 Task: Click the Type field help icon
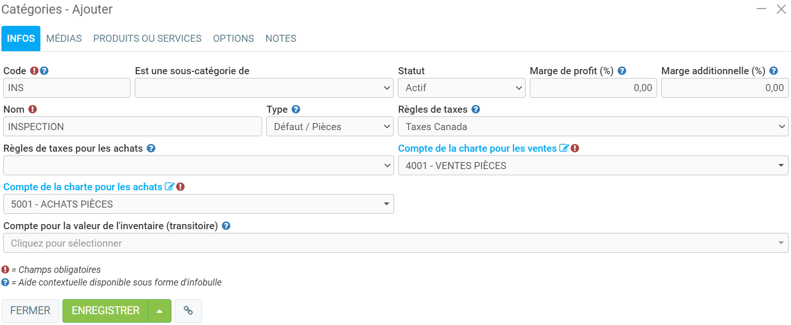click(x=295, y=109)
